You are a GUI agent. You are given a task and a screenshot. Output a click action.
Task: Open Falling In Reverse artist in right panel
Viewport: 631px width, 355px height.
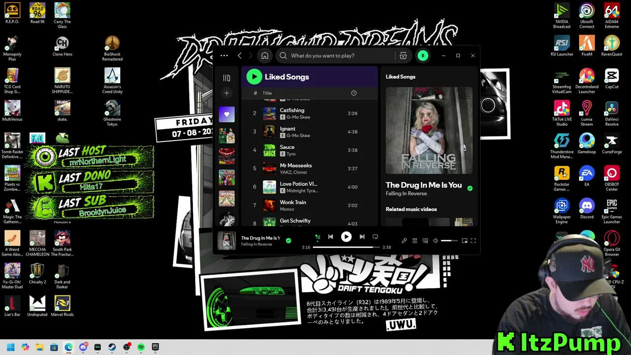coord(406,194)
